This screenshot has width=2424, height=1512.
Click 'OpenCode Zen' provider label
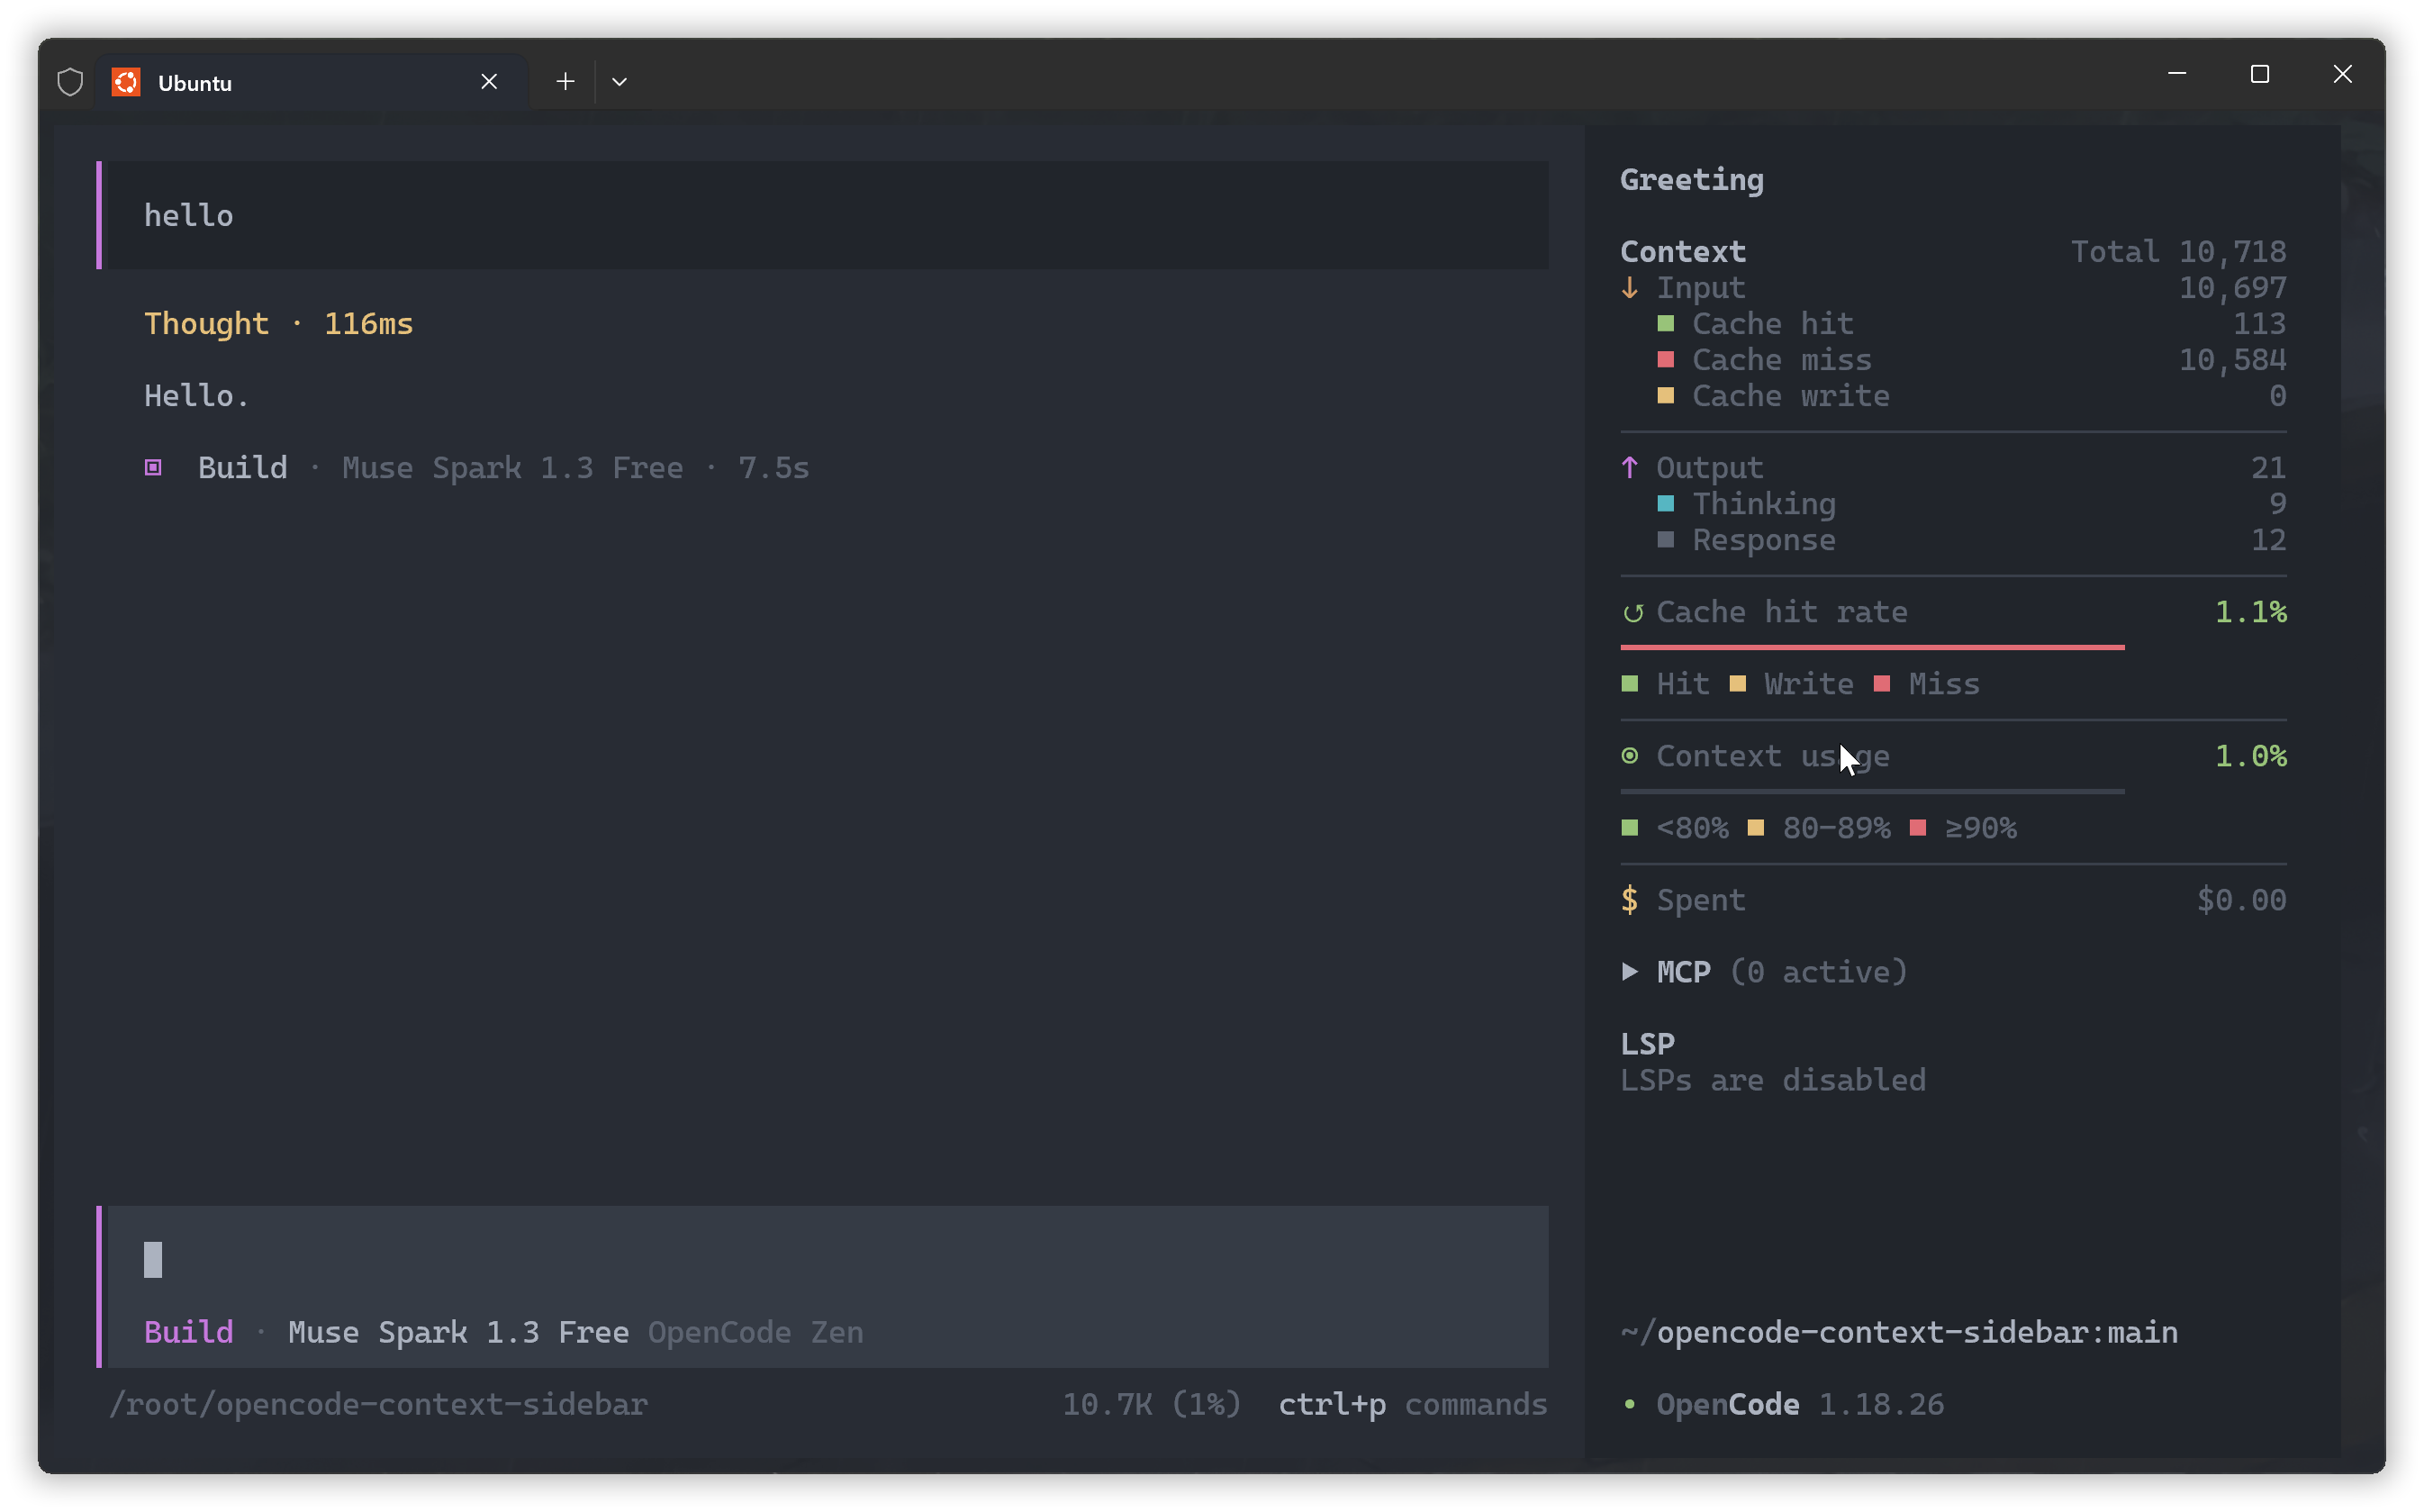point(755,1332)
